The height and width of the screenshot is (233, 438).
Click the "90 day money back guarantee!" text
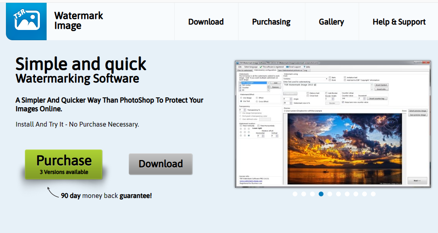(106, 196)
